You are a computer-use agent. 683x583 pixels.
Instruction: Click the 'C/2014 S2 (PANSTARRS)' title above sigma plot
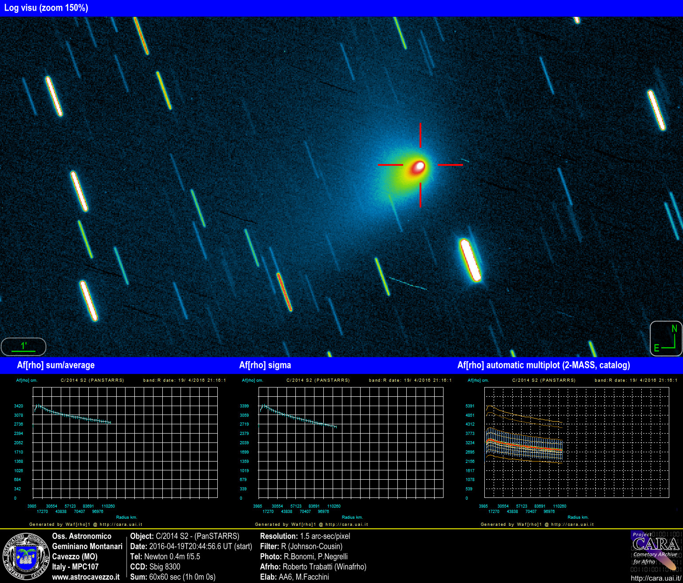point(318,380)
